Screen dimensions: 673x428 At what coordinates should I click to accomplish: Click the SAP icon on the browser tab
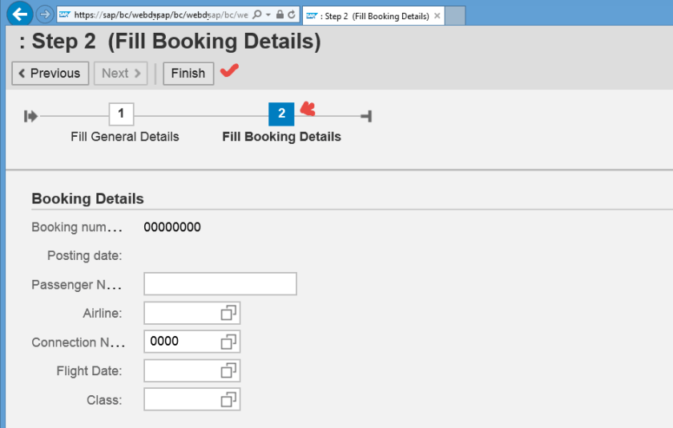pos(312,16)
